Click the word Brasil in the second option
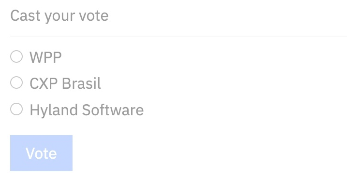This screenshot has width=353, height=192. pyautogui.click(x=81, y=83)
